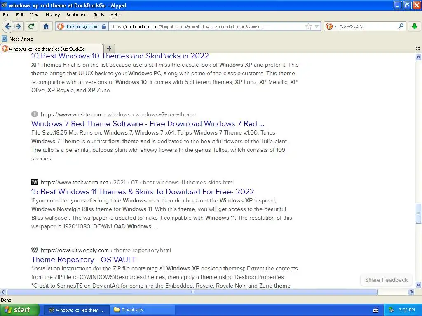Click the weebly W favicon
The height and width of the screenshot is (316, 422).
click(x=35, y=250)
